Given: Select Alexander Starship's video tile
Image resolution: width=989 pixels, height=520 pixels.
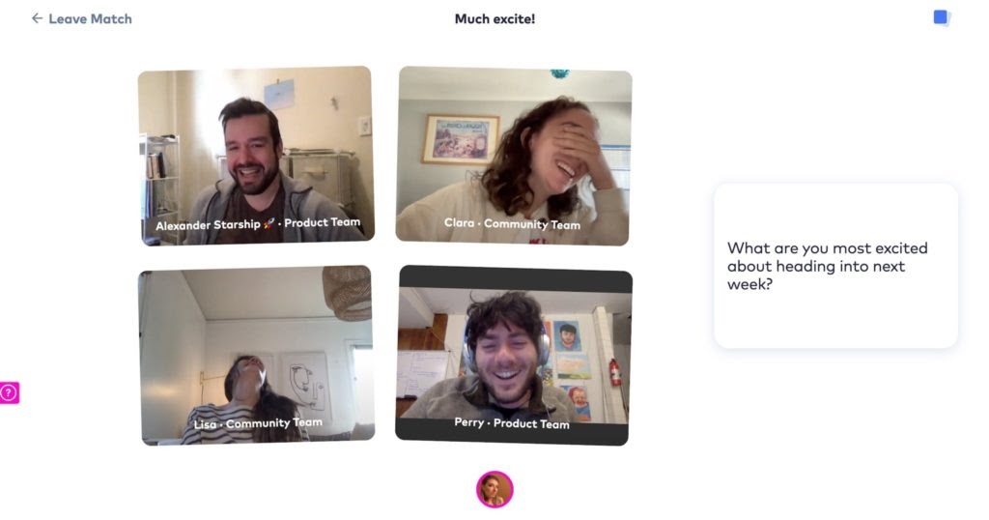Looking at the screenshot, I should (256, 156).
